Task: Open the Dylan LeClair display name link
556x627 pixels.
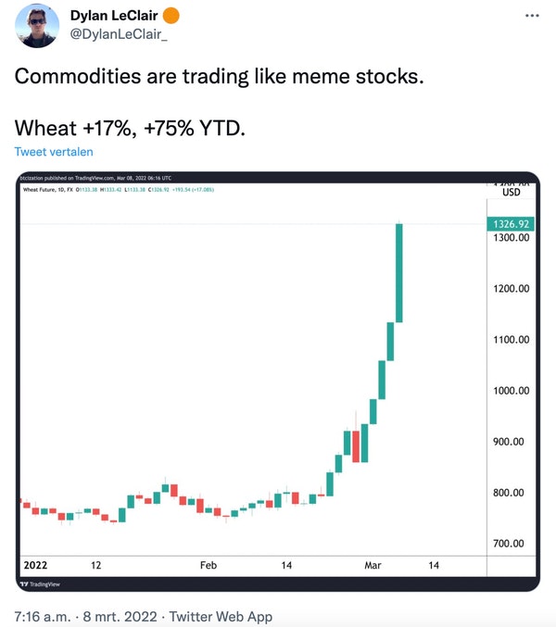Action: pos(116,17)
